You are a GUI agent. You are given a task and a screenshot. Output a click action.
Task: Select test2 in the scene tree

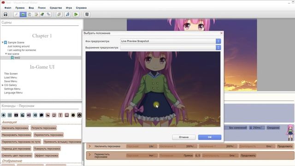17,58
